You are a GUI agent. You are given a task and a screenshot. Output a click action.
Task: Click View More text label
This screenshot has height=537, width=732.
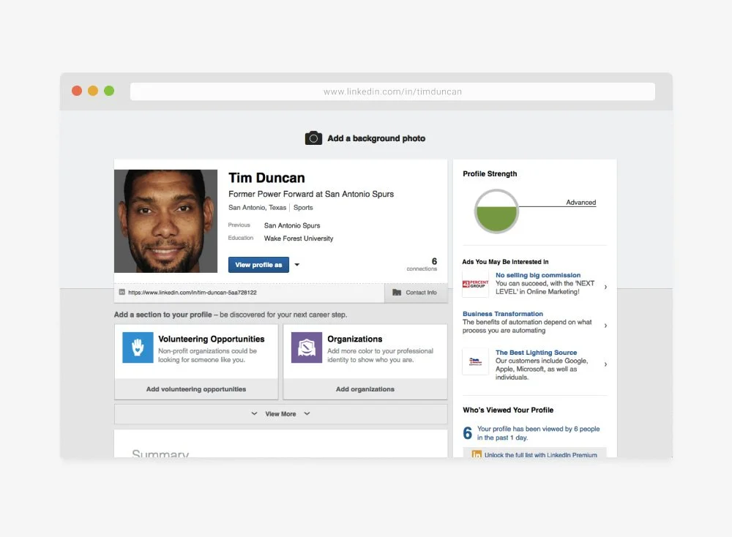280,414
